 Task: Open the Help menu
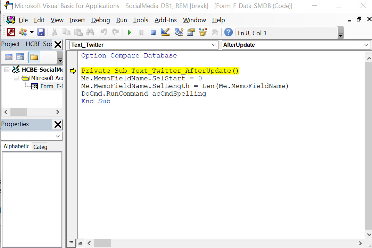pos(218,20)
